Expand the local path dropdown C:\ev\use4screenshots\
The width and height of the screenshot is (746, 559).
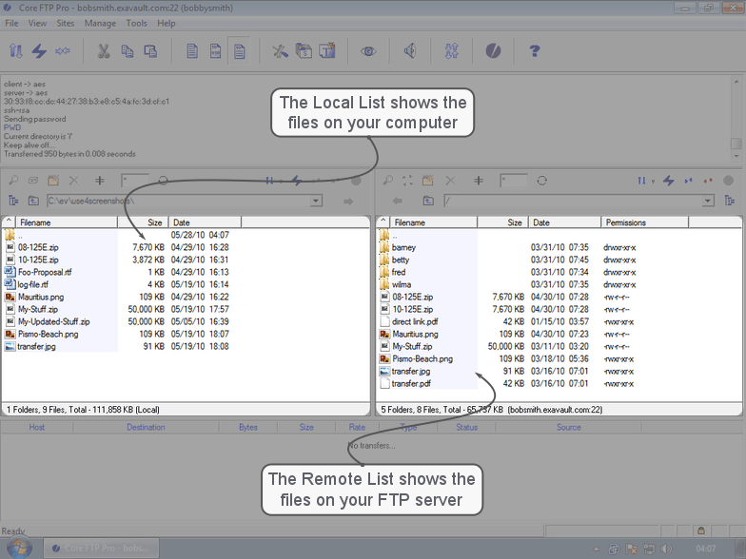click(316, 202)
